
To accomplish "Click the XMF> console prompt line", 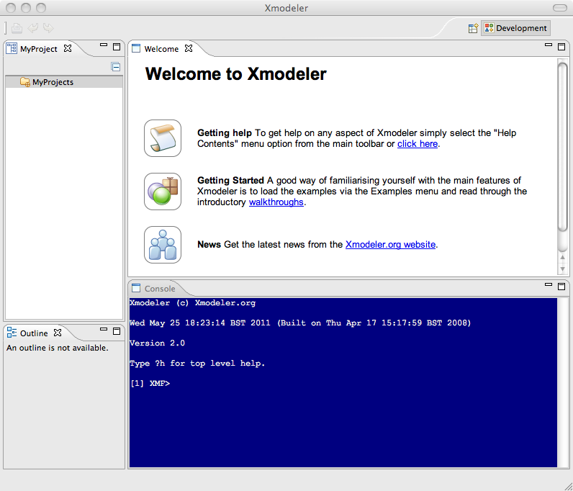I will point(150,383).
